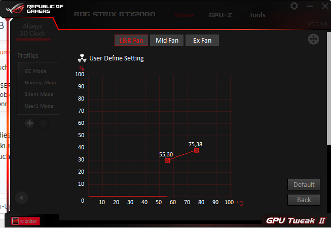Close the GPU Tweak window
The image size is (331, 228).
(325, 6)
